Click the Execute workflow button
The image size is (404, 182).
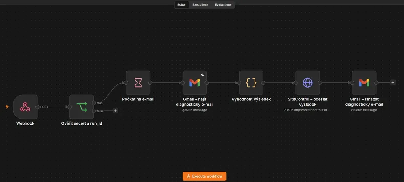(x=204, y=176)
